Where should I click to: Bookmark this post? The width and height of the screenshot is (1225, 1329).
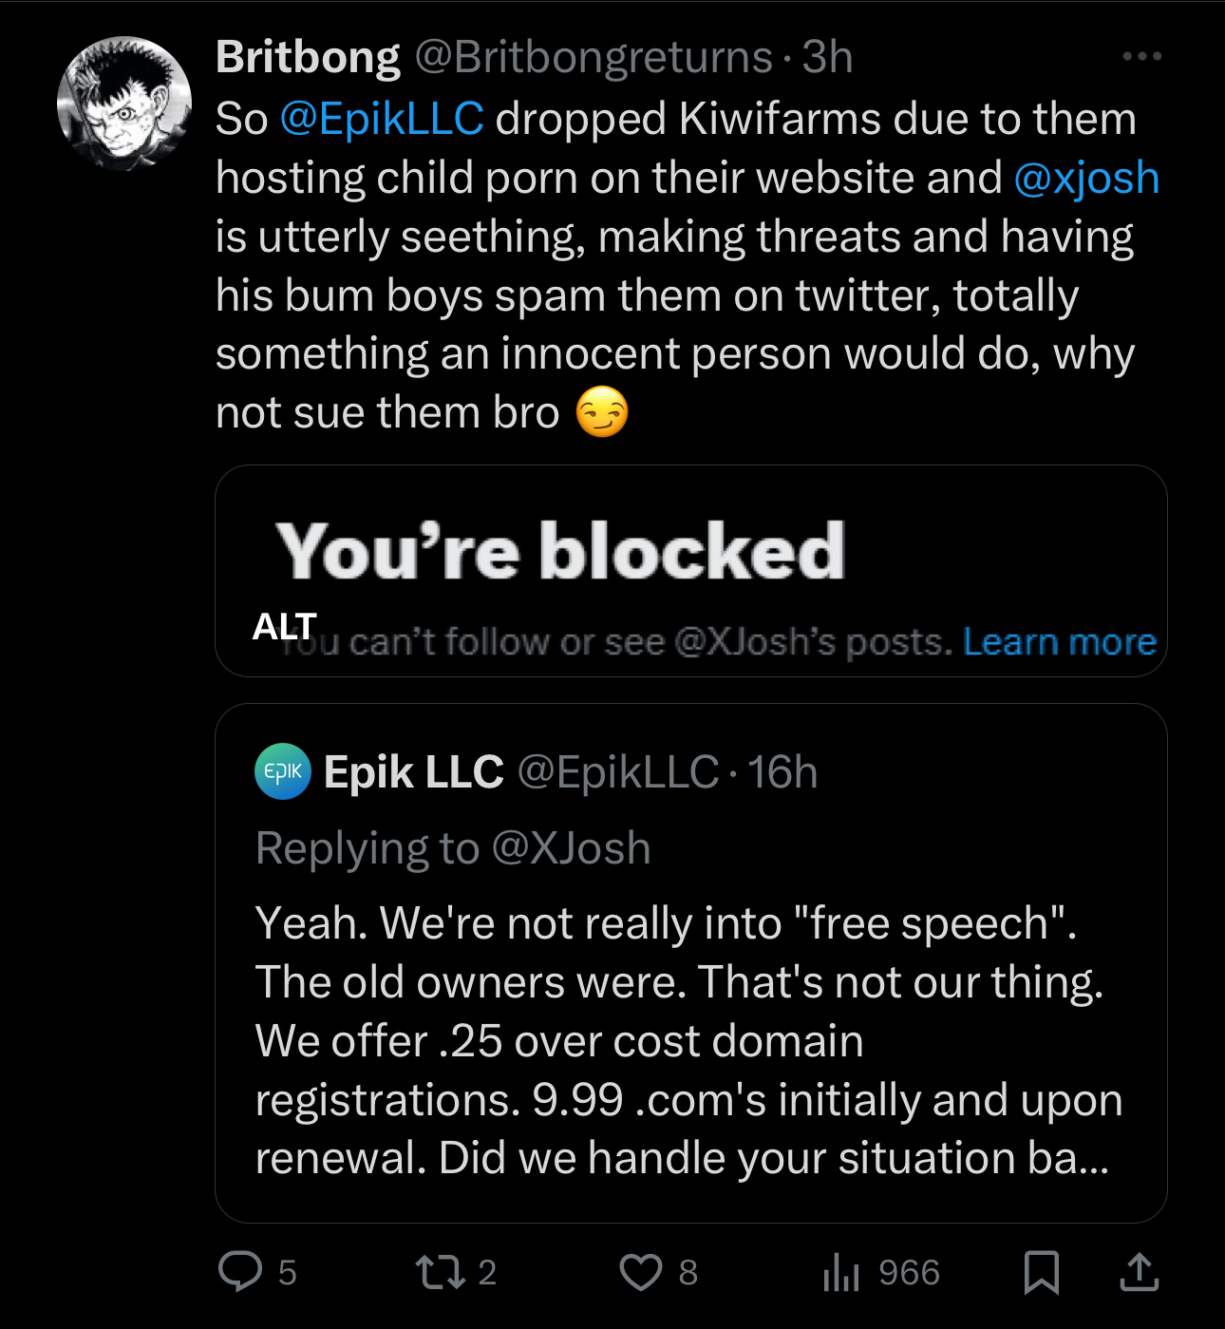1042,1272
